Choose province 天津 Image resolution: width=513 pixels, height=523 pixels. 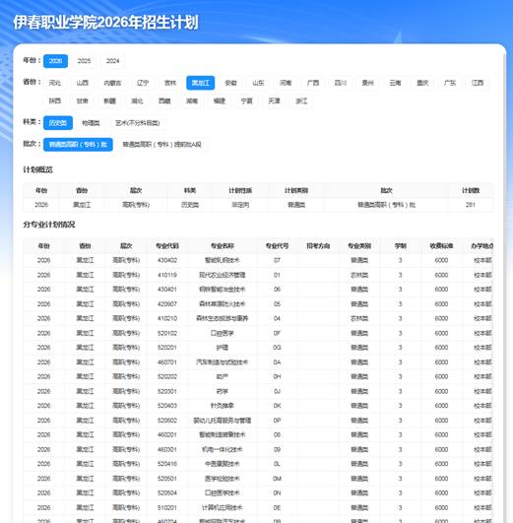pos(274,100)
